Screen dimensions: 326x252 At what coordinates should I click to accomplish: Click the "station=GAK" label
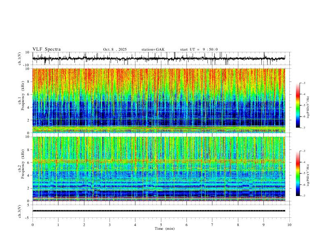point(153,49)
